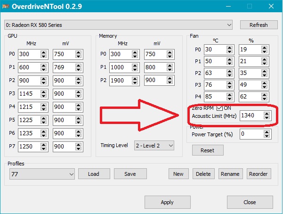
Task: Toggle the Zero RPM ON checkbox
Action: (219, 108)
